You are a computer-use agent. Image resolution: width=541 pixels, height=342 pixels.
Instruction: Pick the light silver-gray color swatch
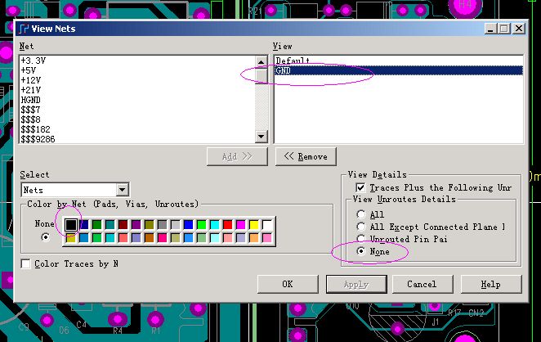click(175, 225)
